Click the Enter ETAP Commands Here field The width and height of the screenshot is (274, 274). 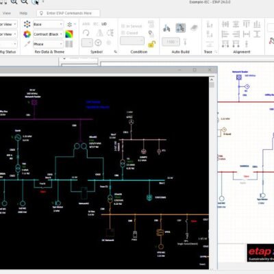68,13
